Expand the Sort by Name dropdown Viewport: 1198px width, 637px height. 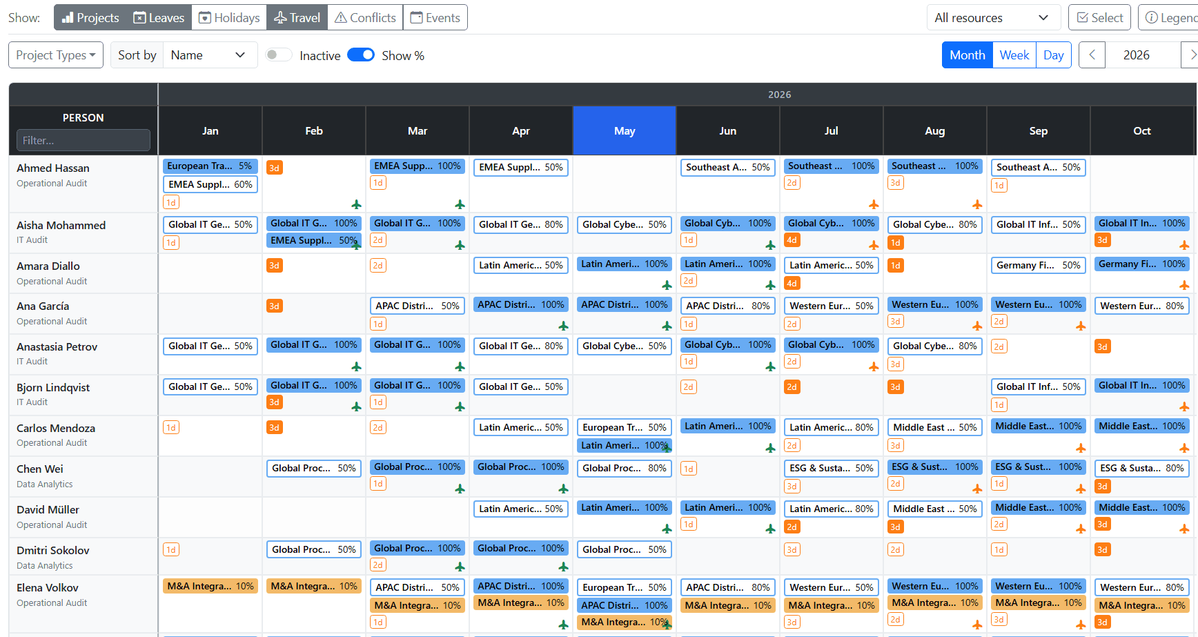[x=210, y=55]
